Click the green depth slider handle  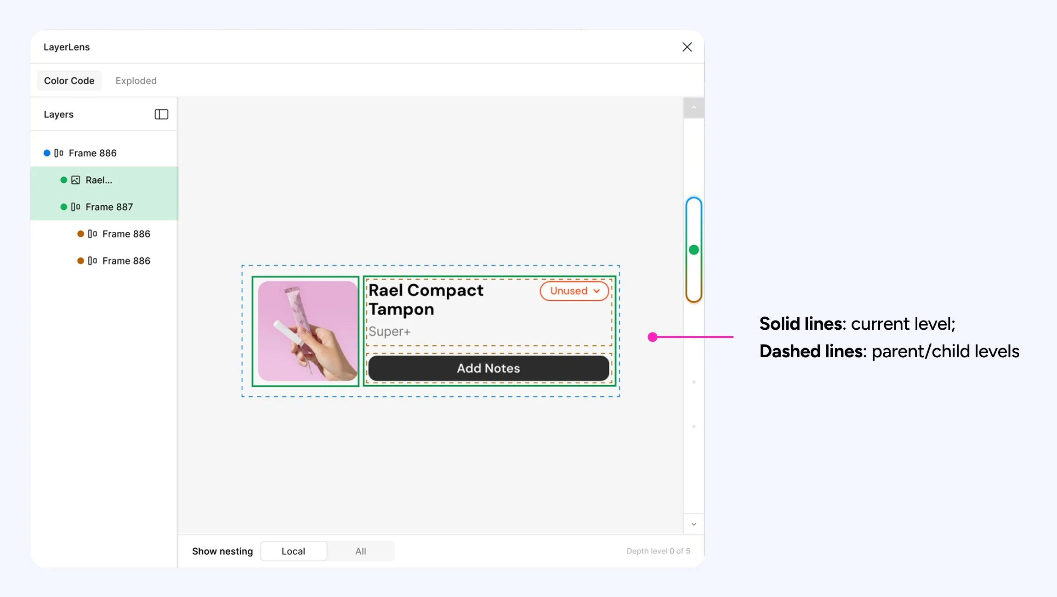pyautogui.click(x=694, y=250)
